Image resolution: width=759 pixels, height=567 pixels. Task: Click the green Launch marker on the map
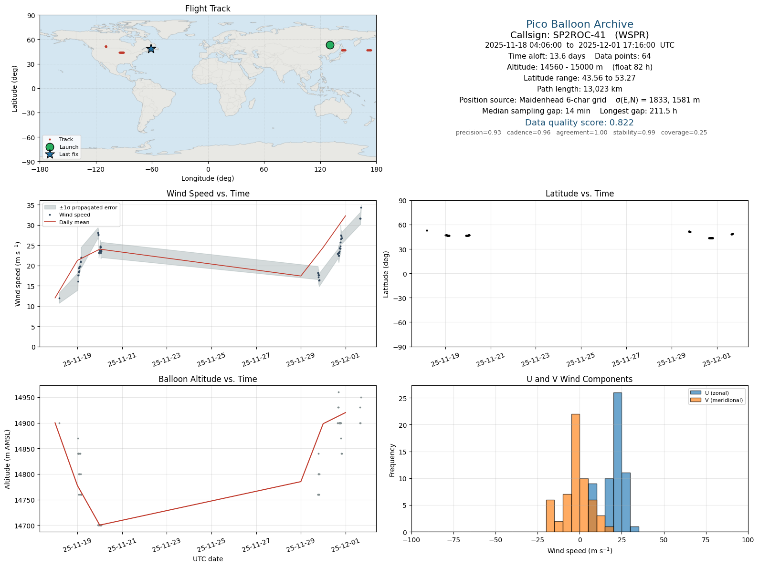[x=330, y=45]
